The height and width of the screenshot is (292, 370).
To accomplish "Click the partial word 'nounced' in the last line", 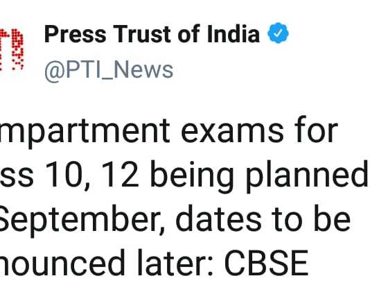I will point(62,263).
